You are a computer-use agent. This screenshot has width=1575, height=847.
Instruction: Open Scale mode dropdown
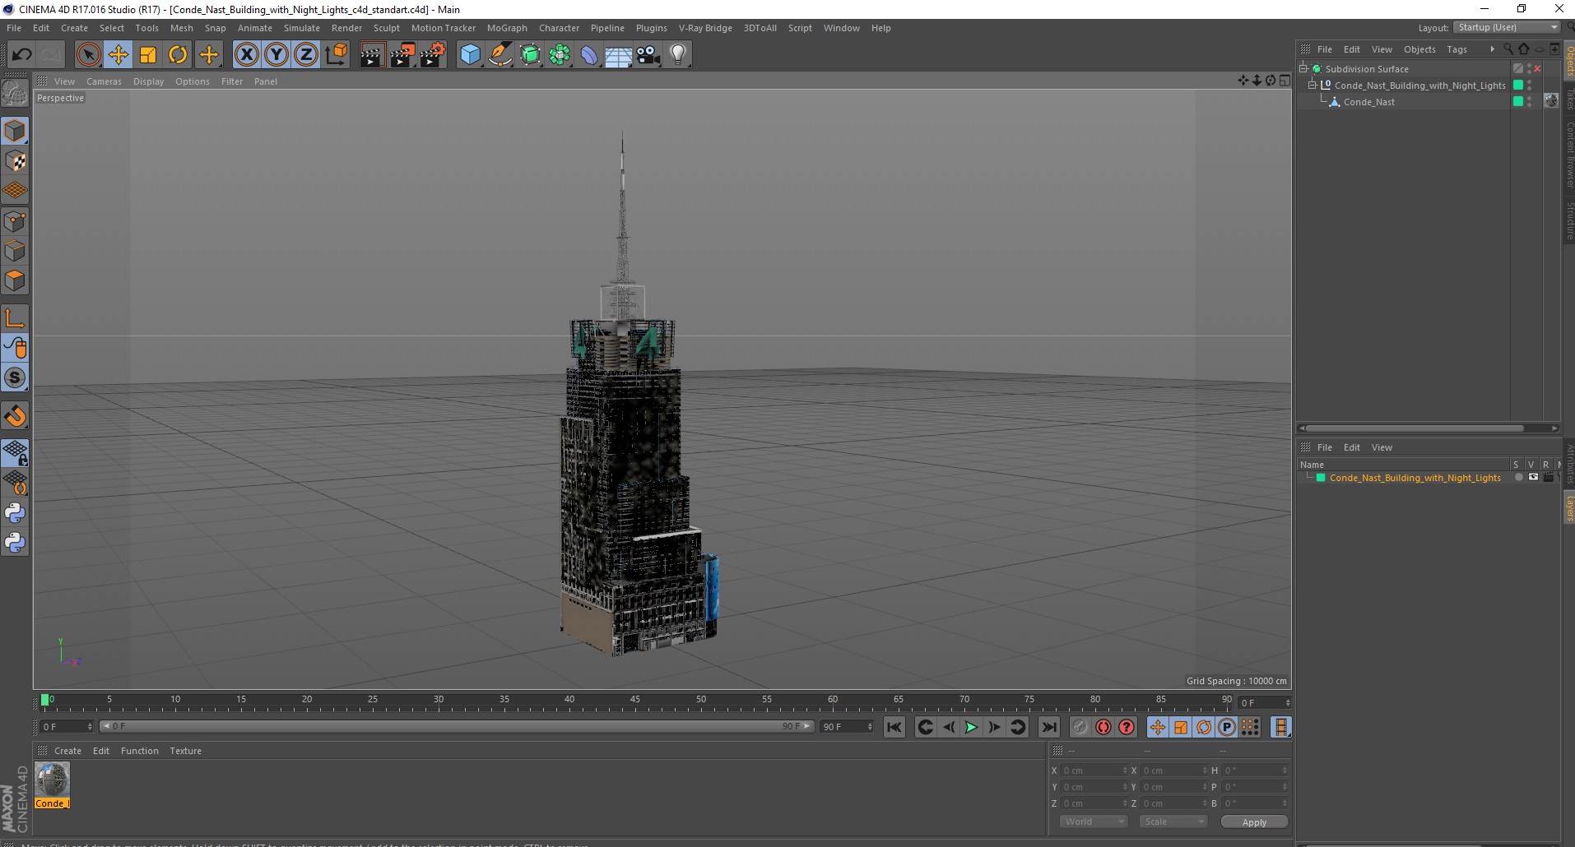[x=1173, y=822]
